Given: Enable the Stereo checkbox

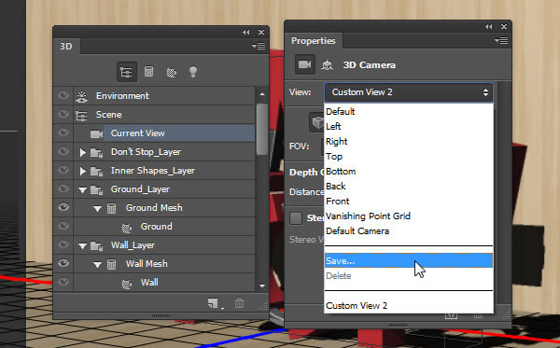Looking at the screenshot, I should coord(296,218).
